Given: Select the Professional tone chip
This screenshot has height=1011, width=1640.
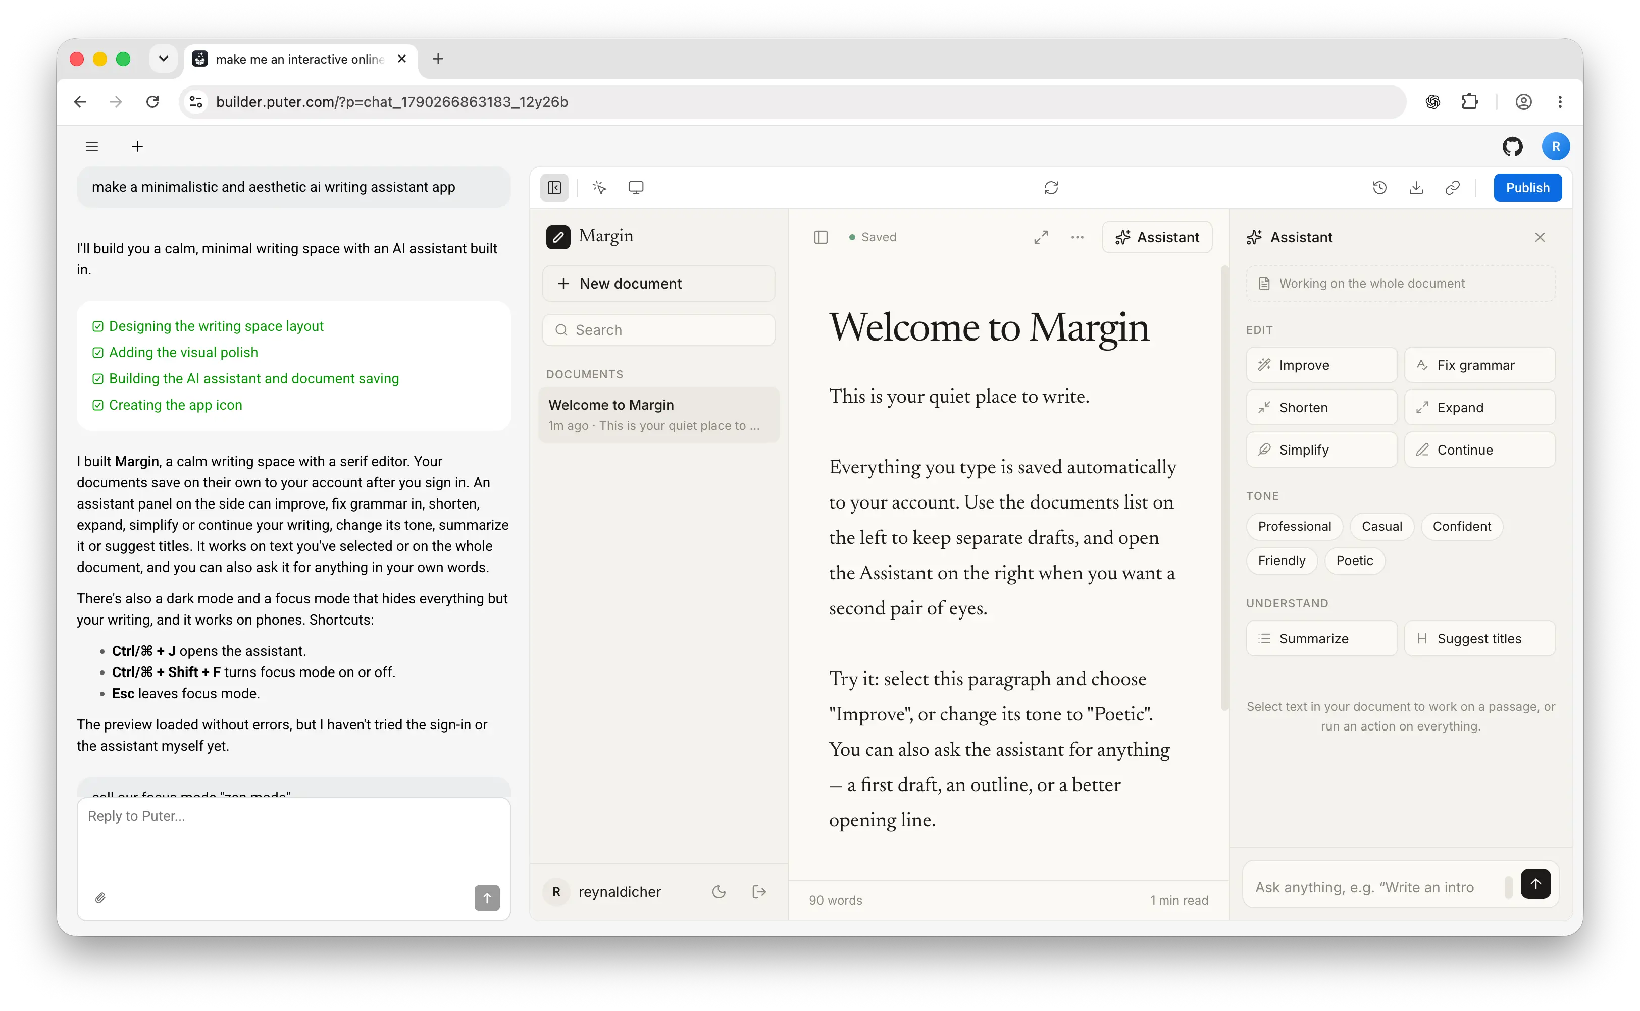Looking at the screenshot, I should [x=1294, y=526].
